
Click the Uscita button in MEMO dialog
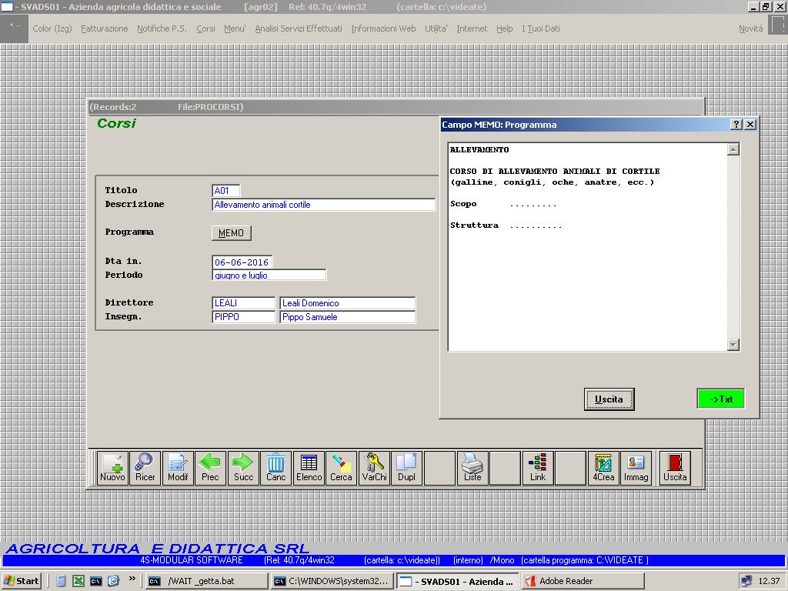(609, 399)
